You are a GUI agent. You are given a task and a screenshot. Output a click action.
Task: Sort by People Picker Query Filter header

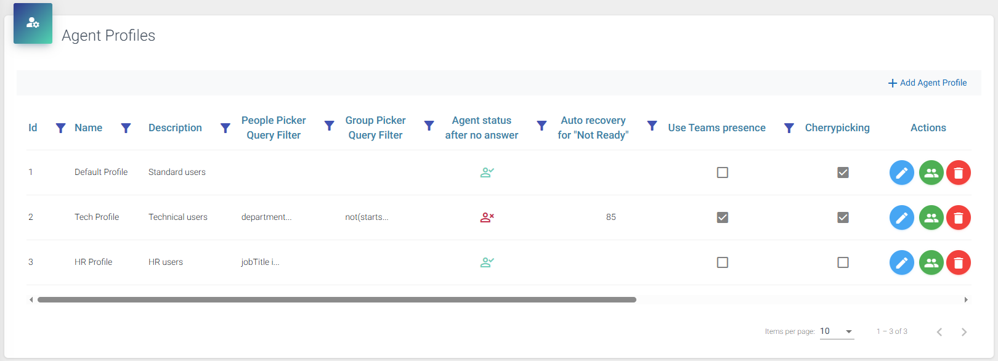point(274,128)
